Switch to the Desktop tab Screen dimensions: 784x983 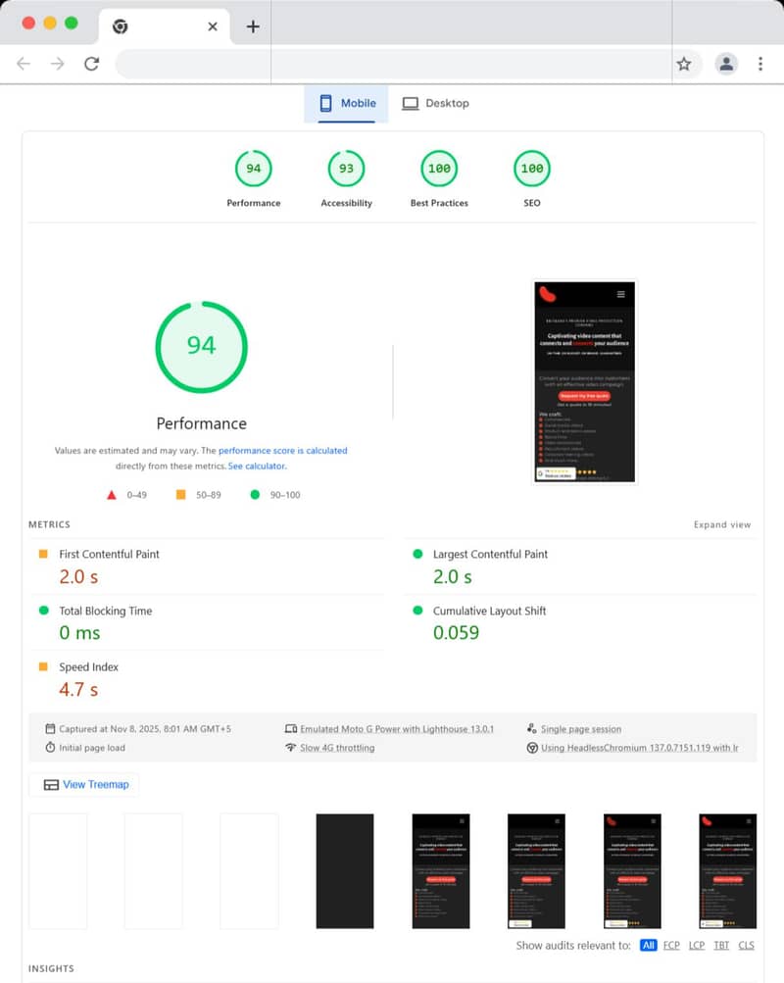pyautogui.click(x=436, y=102)
